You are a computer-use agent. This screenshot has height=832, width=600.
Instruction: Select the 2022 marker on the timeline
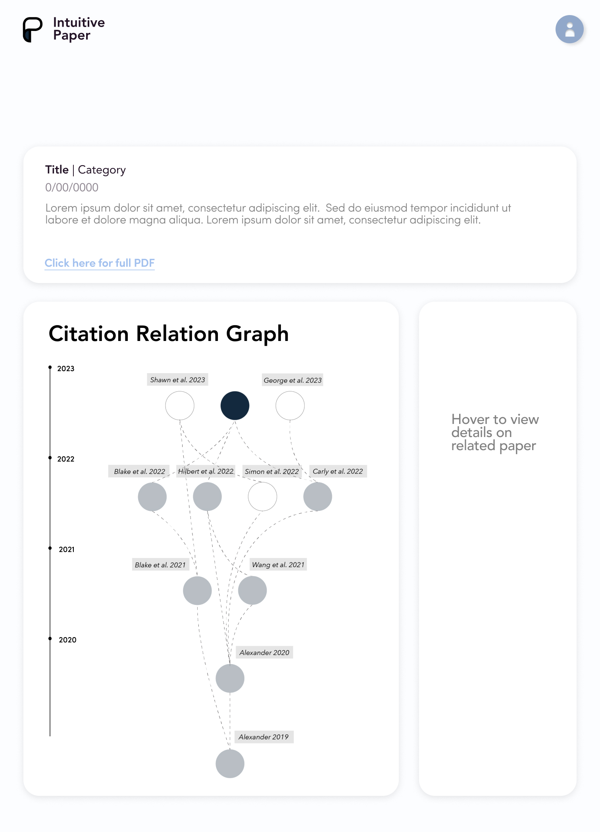(x=50, y=458)
